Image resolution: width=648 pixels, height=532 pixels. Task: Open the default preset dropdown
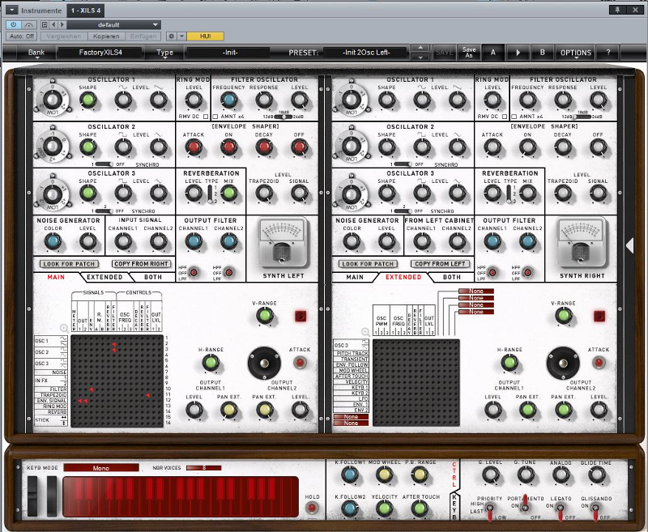113,25
